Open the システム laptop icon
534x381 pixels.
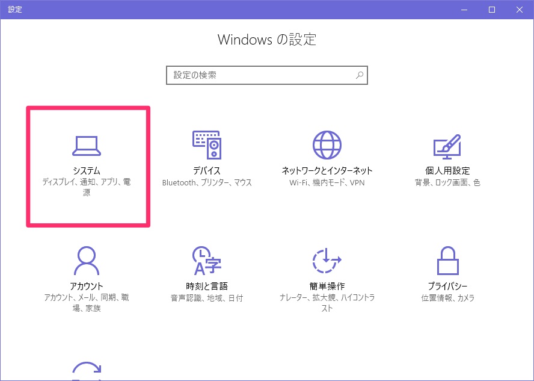pos(87,146)
